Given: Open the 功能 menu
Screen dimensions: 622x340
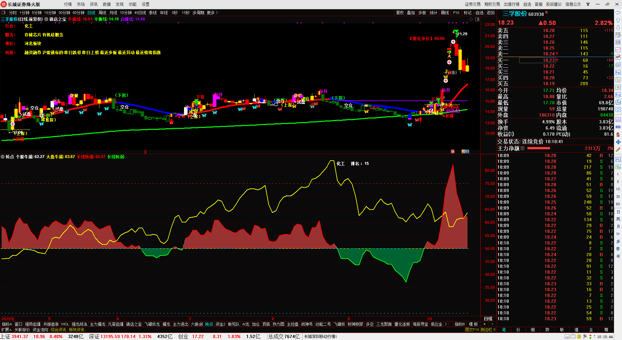Looking at the screenshot, I should click(x=133, y=4).
